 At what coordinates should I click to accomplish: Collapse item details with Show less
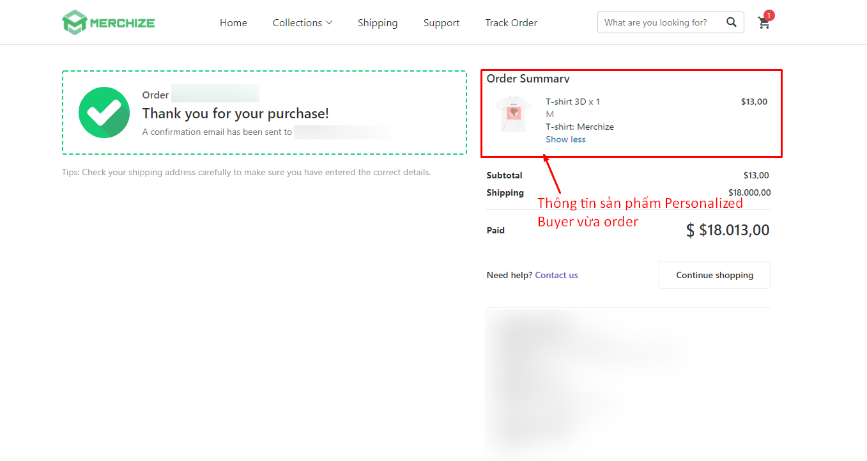pos(565,139)
